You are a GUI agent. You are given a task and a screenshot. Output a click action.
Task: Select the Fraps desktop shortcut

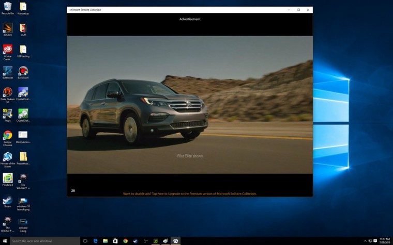8,115
